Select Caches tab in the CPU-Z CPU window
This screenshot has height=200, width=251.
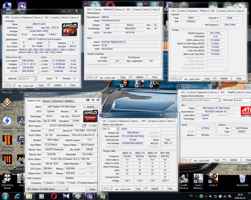pos(16,17)
